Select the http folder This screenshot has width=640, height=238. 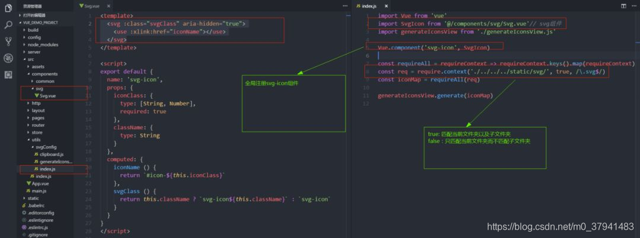(x=36, y=103)
